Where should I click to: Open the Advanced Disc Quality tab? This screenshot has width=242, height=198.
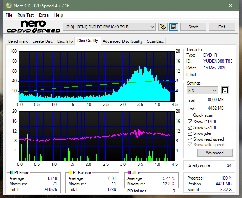tap(123, 41)
